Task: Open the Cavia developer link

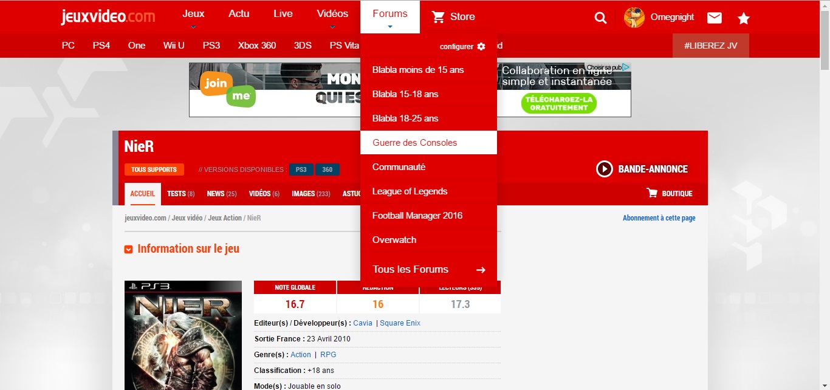Action: point(363,323)
